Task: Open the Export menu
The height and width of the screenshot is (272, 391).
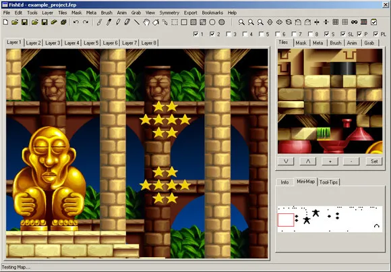Action: click(191, 13)
